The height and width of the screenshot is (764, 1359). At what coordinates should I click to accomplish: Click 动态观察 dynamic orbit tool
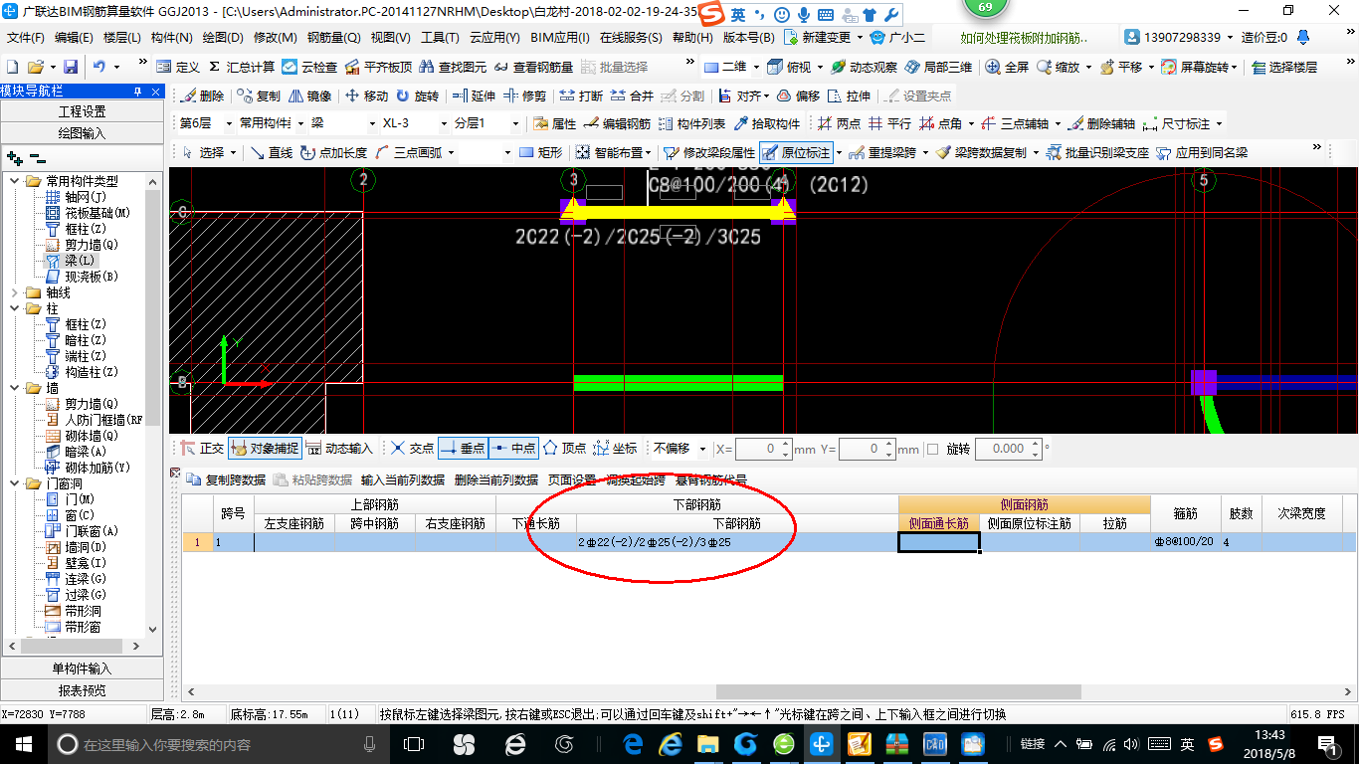[x=864, y=67]
